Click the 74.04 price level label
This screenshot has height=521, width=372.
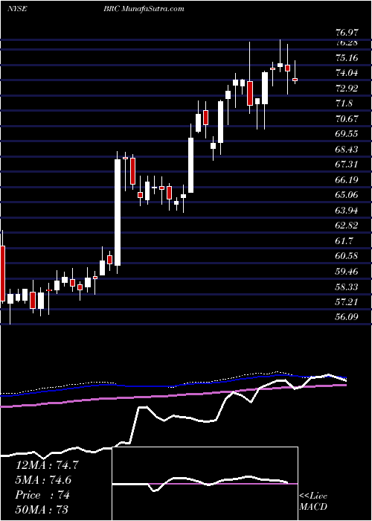click(x=347, y=73)
